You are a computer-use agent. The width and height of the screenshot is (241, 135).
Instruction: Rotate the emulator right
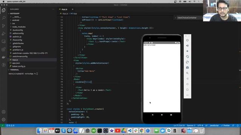(188, 62)
